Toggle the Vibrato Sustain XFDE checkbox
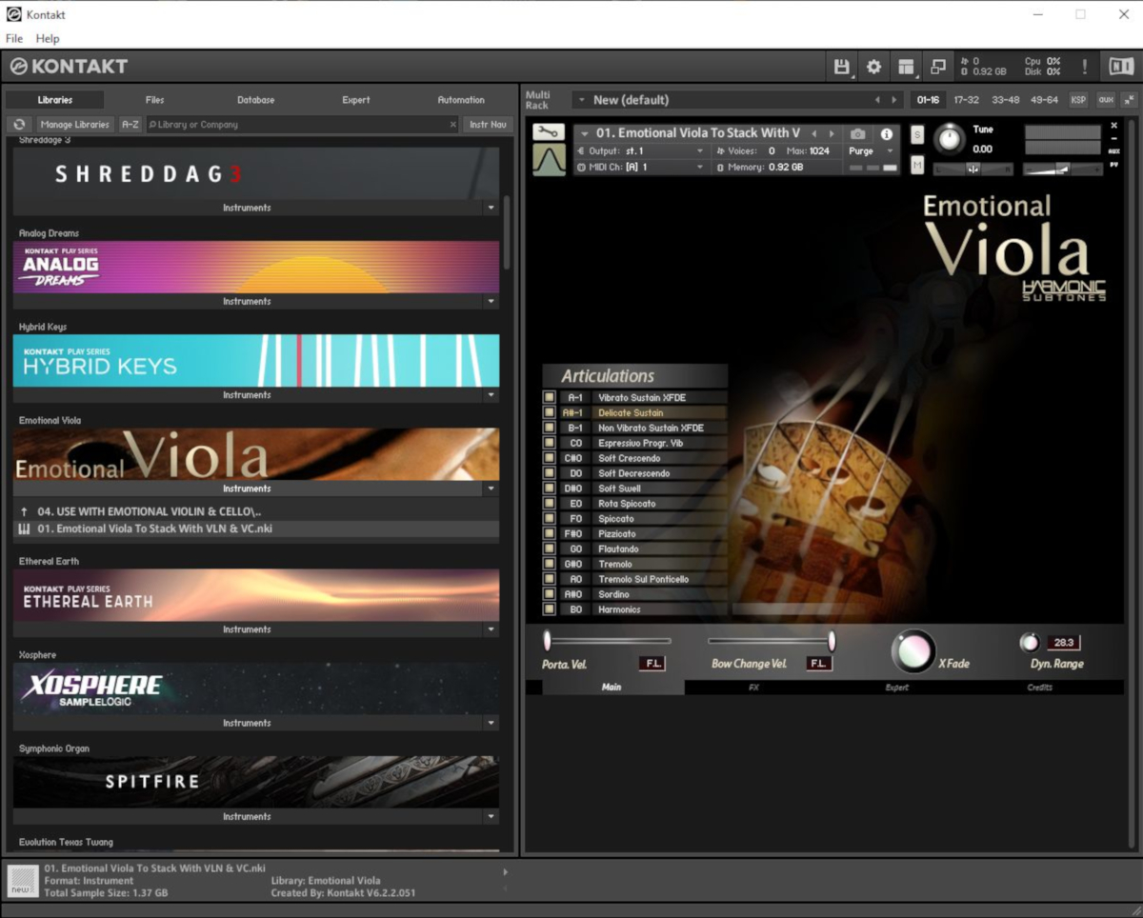1143x918 pixels. click(x=549, y=397)
